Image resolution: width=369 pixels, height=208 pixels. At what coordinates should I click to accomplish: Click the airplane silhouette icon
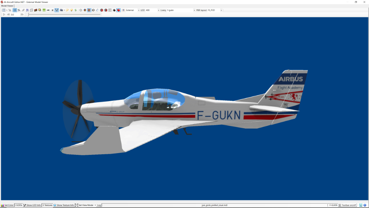click(x=48, y=10)
